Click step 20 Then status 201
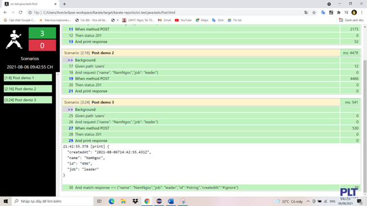Screen dimensions: 367x206 201,85
